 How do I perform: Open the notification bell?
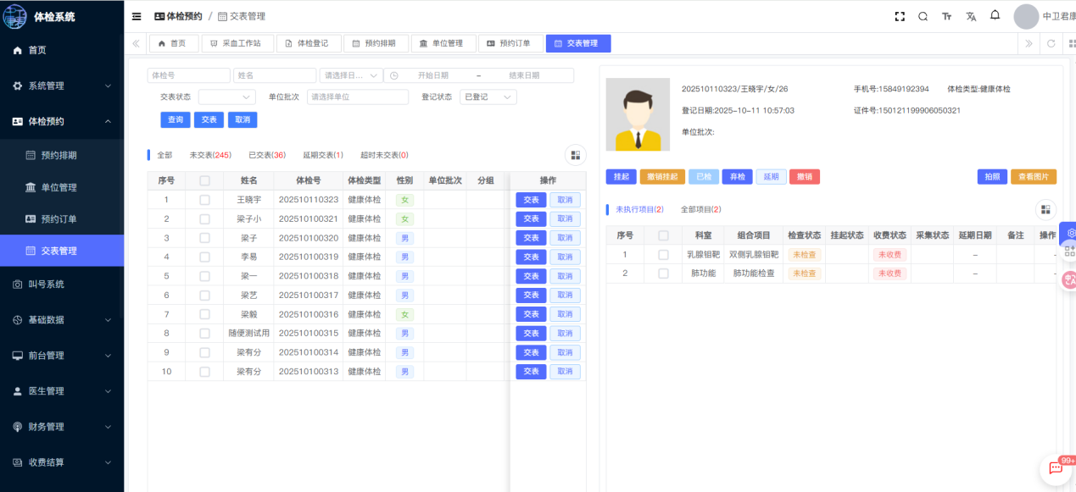tap(995, 15)
